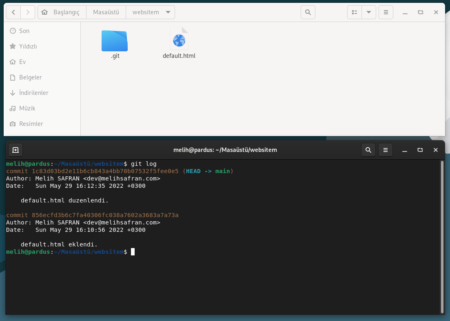Image resolution: width=450 pixels, height=321 pixels.
Task: Navigate to Masaüstü path segment
Action: [x=106, y=12]
